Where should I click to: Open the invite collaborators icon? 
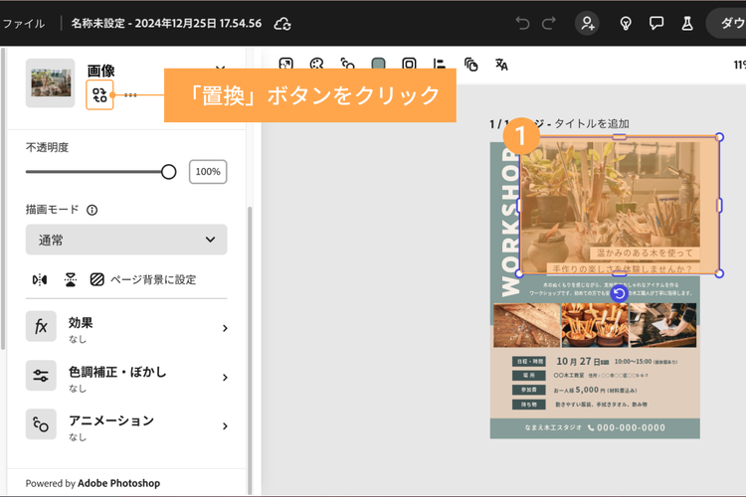click(x=587, y=23)
